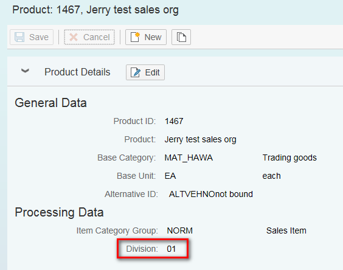This screenshot has height=270, width=343.
Task: Click the red X Cancel icon
Action: [x=74, y=37]
